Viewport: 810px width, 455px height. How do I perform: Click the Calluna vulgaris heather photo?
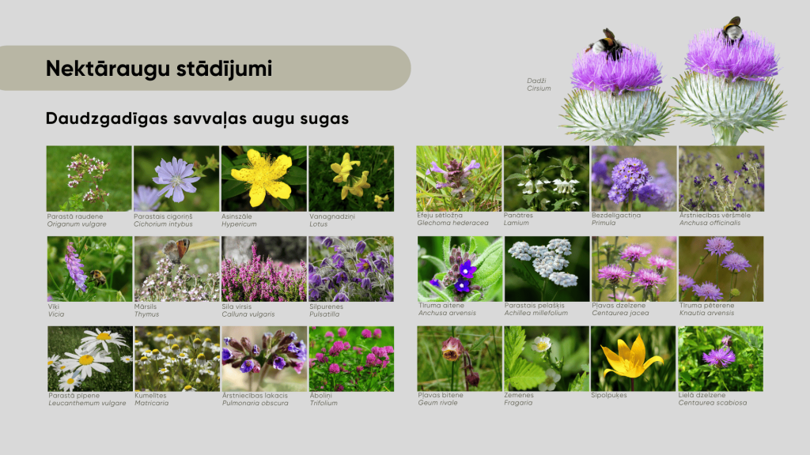[263, 269]
